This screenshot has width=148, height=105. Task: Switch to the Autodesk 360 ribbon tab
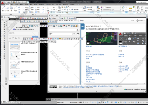pyautogui.click(x=50, y=5)
